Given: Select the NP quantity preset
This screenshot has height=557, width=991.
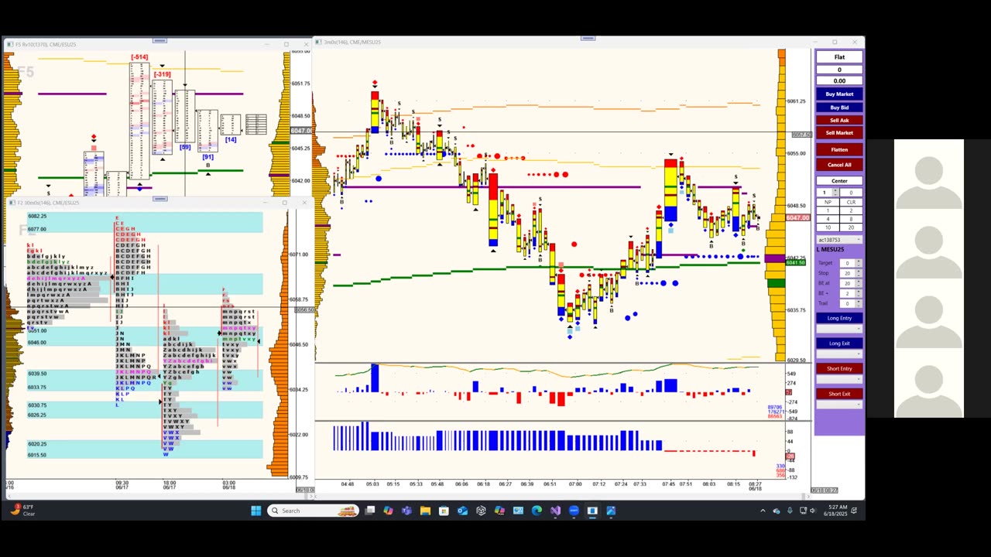Looking at the screenshot, I should [x=827, y=202].
